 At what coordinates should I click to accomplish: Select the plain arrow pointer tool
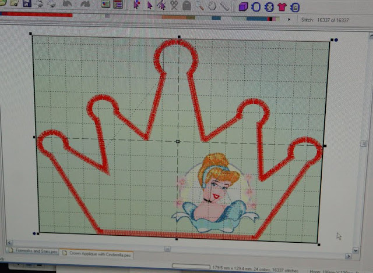pos(149,5)
